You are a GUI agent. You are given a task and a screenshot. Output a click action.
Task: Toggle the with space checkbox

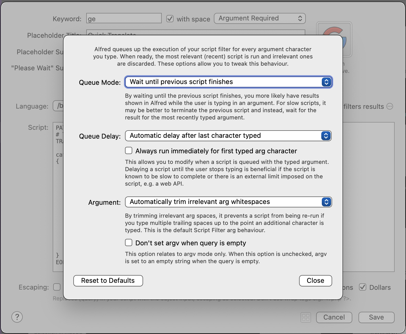(x=170, y=19)
